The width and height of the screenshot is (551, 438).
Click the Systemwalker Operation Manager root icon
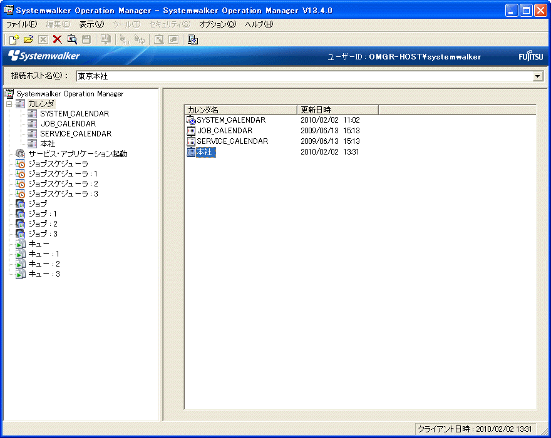(x=9, y=94)
